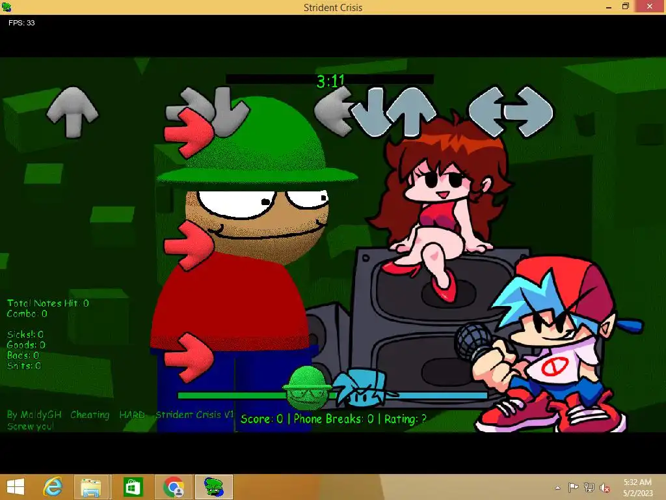Launch Internet Explorer from the taskbar
666x500 pixels.
(x=53, y=487)
